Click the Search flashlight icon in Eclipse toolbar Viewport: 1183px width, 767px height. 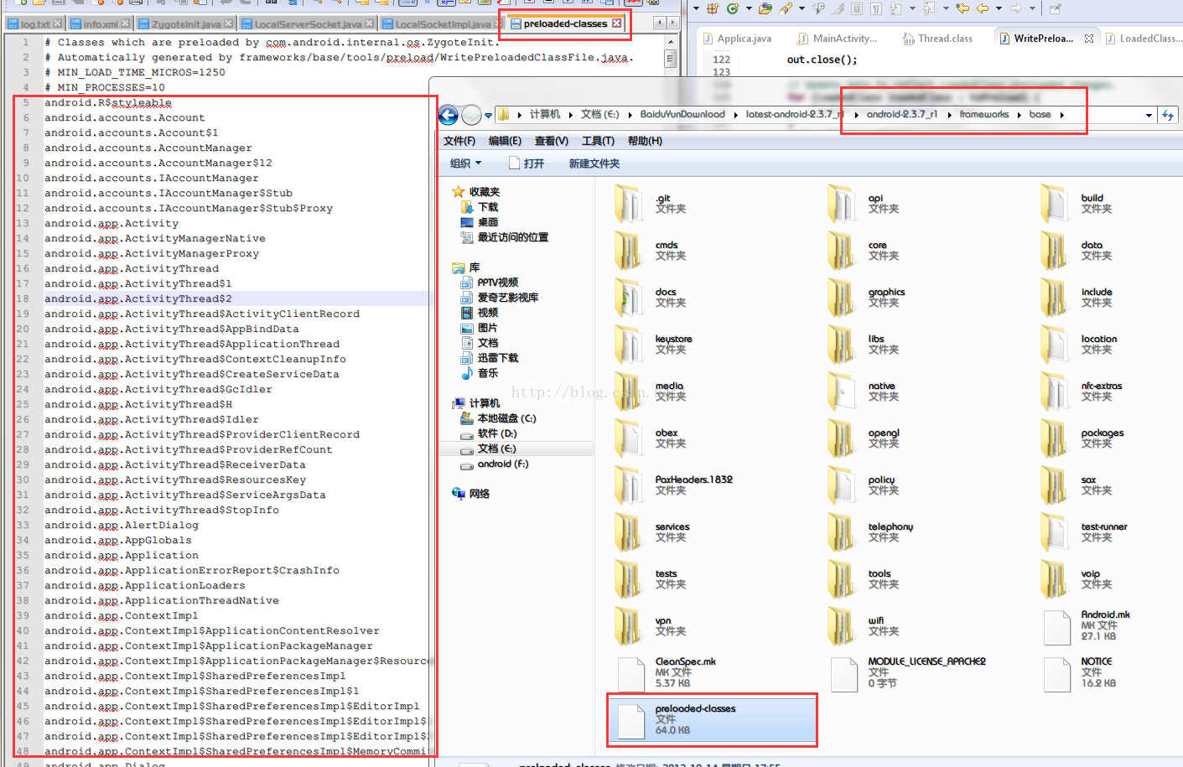786,8
